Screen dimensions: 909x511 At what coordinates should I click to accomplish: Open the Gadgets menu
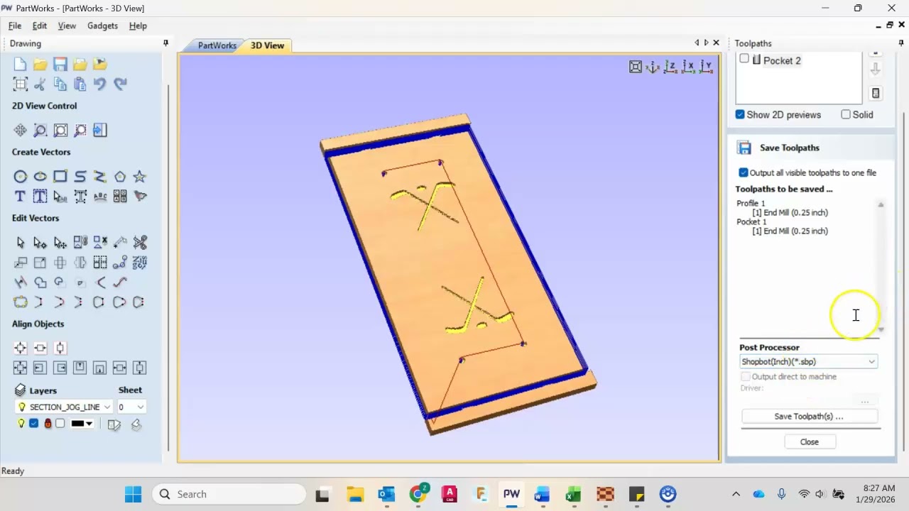click(102, 26)
